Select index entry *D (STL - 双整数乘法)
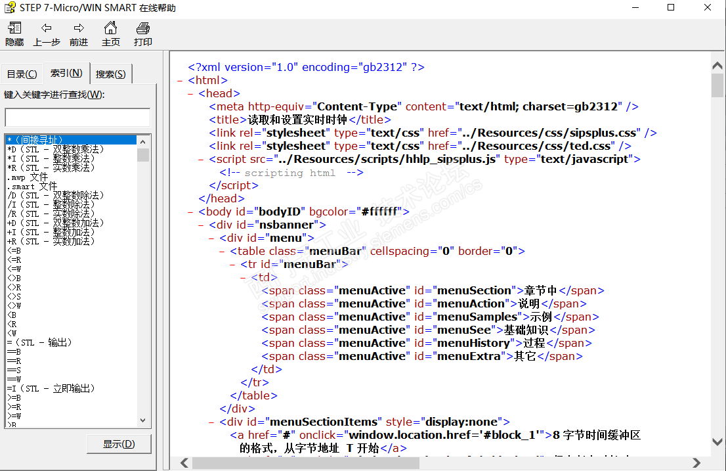 pyautogui.click(x=56, y=149)
